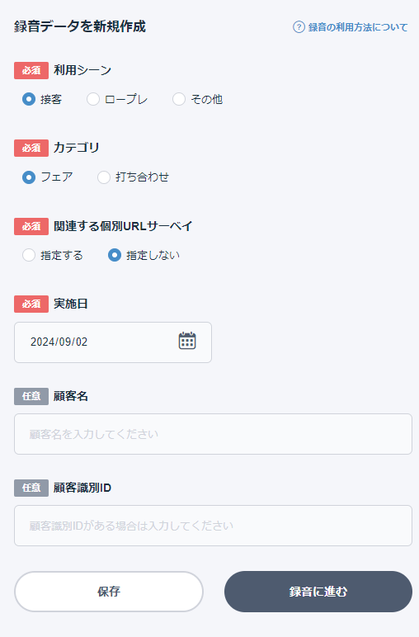Click the 任意 badge beside 顧客名
Image resolution: width=419 pixels, height=637 pixels.
pos(31,396)
